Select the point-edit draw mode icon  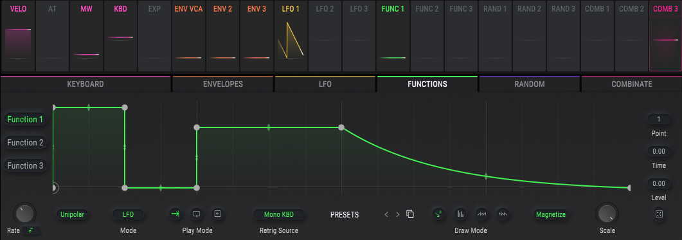pos(439,214)
